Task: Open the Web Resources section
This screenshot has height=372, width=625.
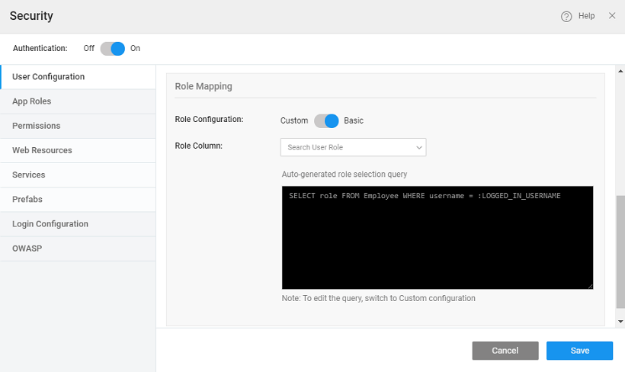Action: pyautogui.click(x=42, y=150)
